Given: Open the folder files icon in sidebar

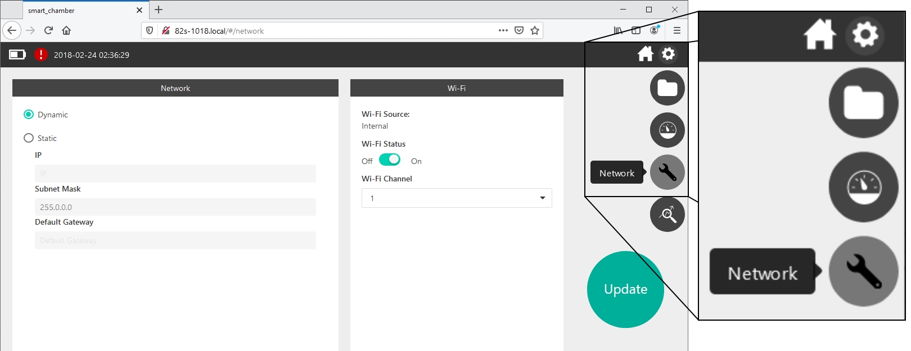Looking at the screenshot, I should click(x=667, y=88).
